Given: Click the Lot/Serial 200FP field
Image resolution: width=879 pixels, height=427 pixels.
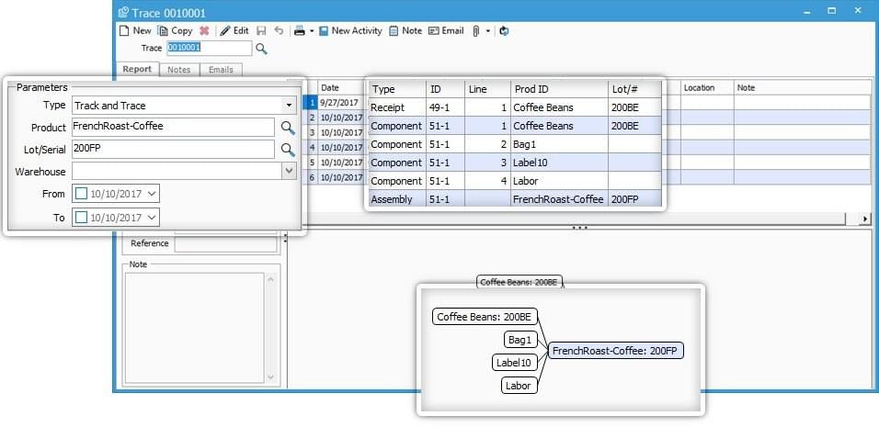Looking at the screenshot, I should (173, 149).
